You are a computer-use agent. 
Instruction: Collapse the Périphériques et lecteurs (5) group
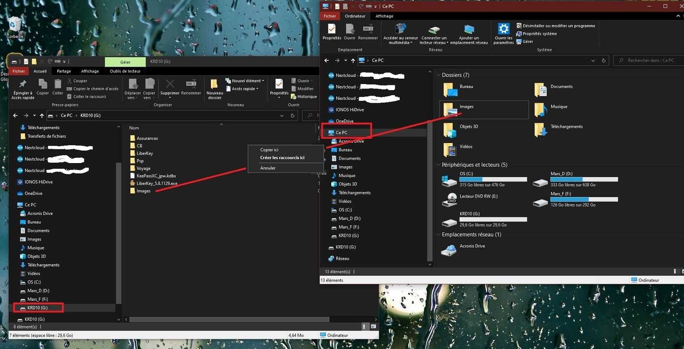point(438,165)
